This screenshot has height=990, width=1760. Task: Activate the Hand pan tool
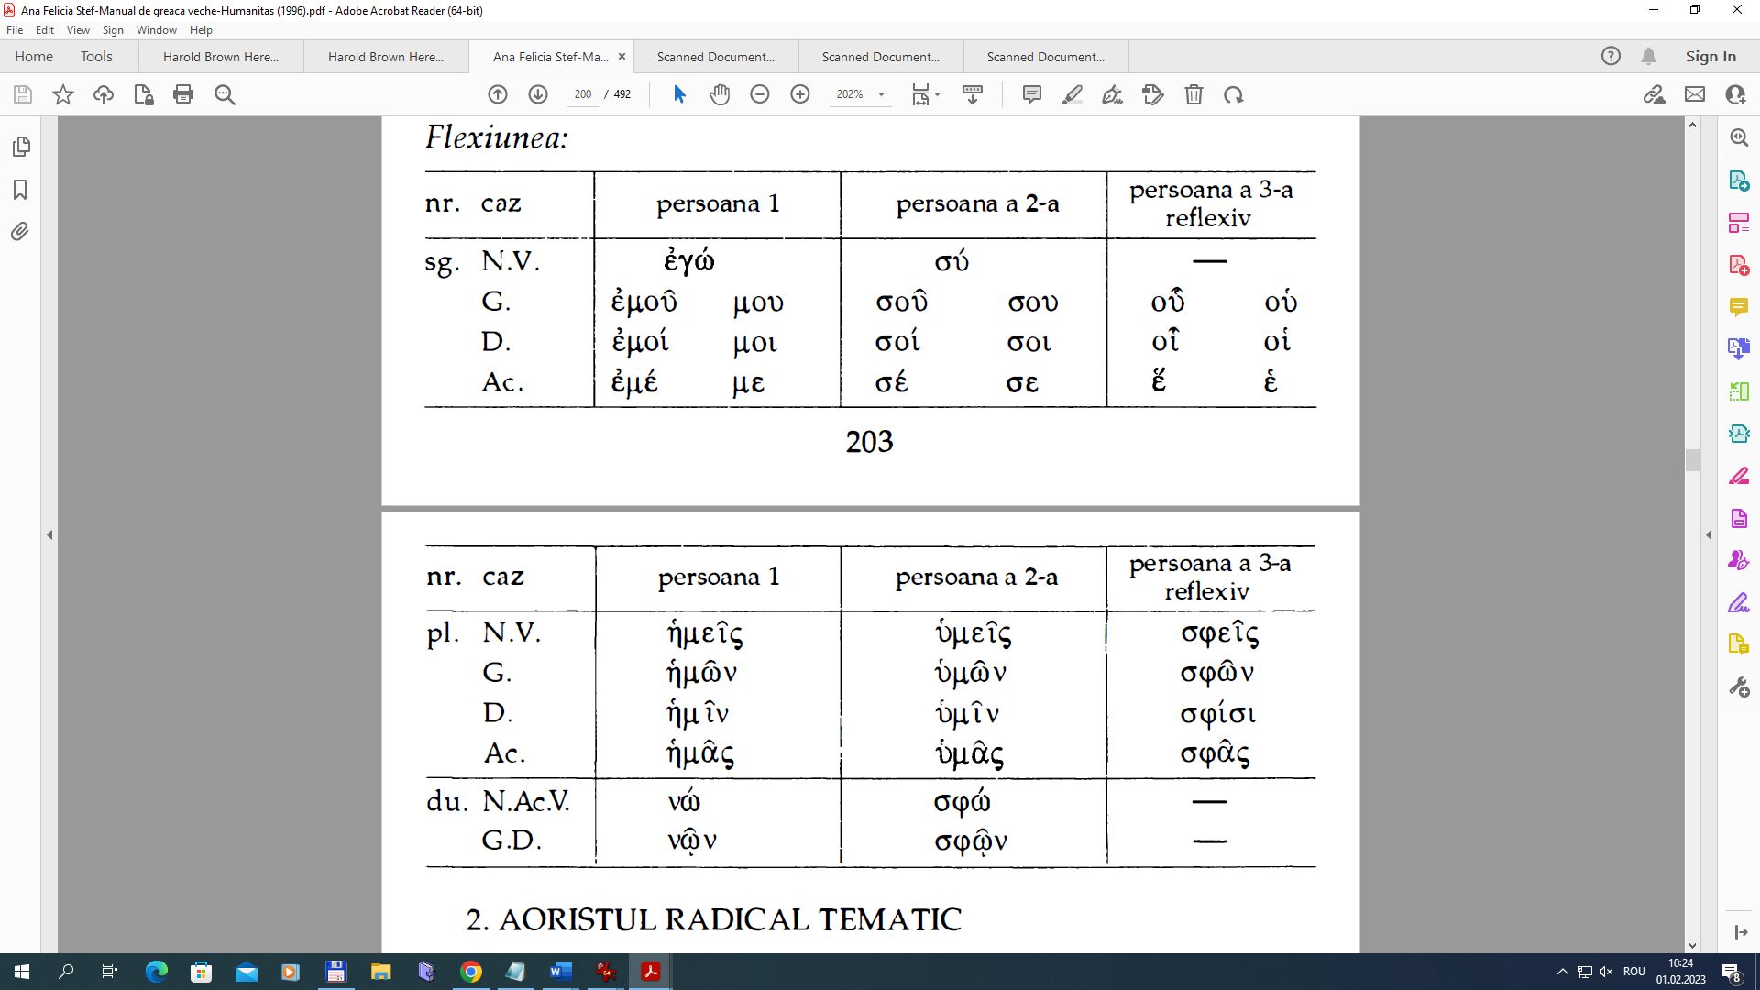coord(720,94)
